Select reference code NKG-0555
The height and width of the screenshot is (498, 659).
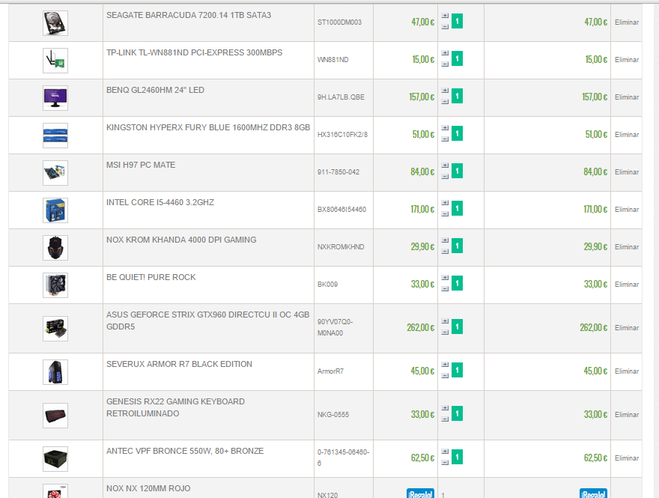[333, 414]
